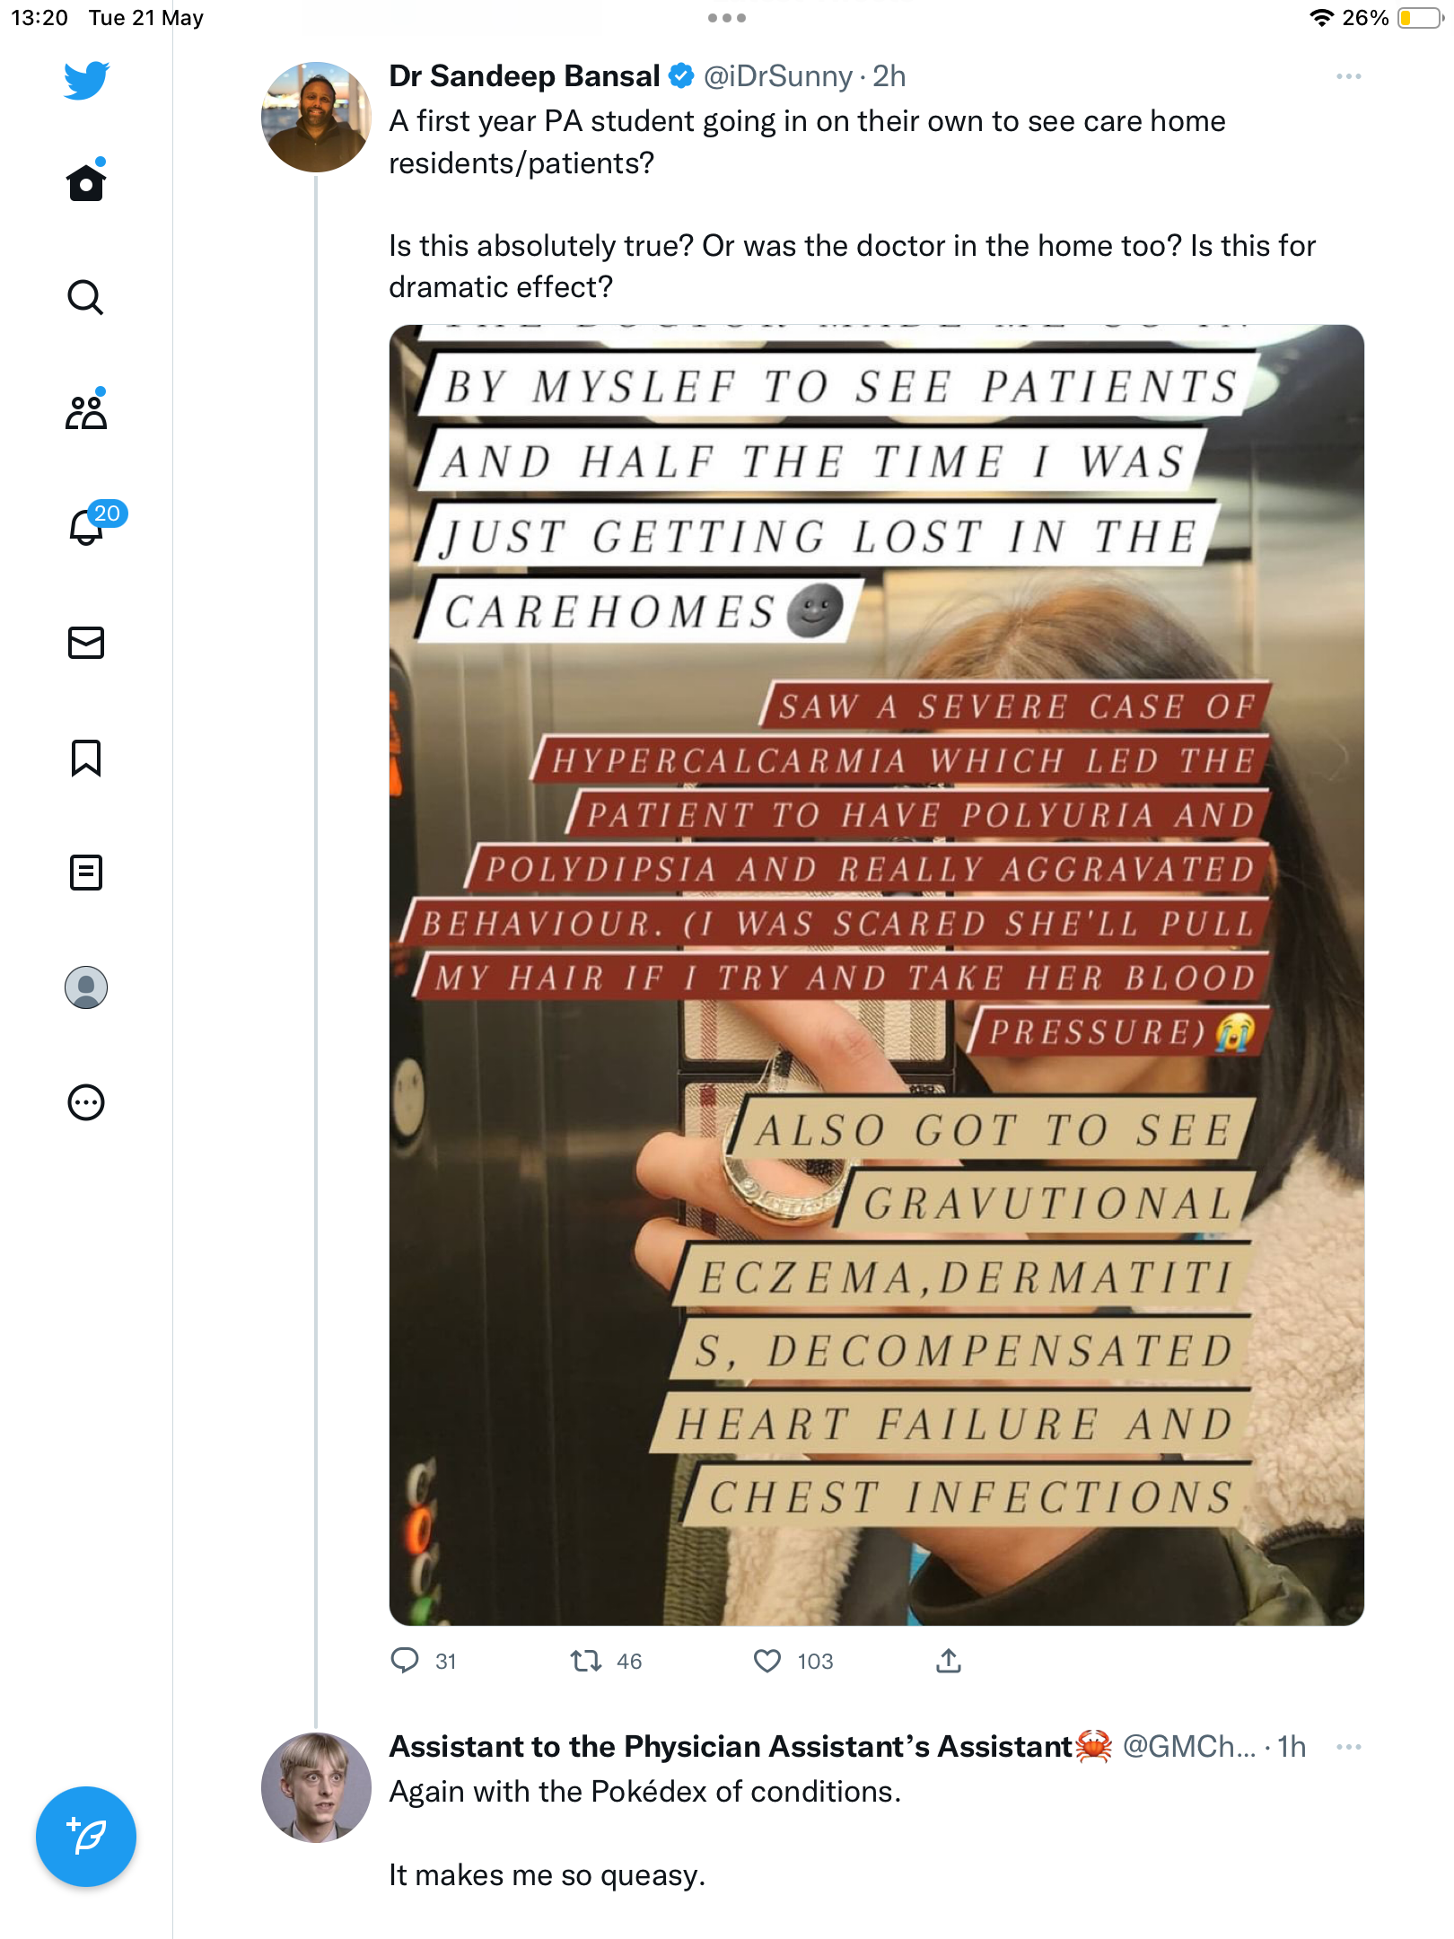Go to the Home feed icon
This screenshot has width=1454, height=1939.
click(x=86, y=182)
